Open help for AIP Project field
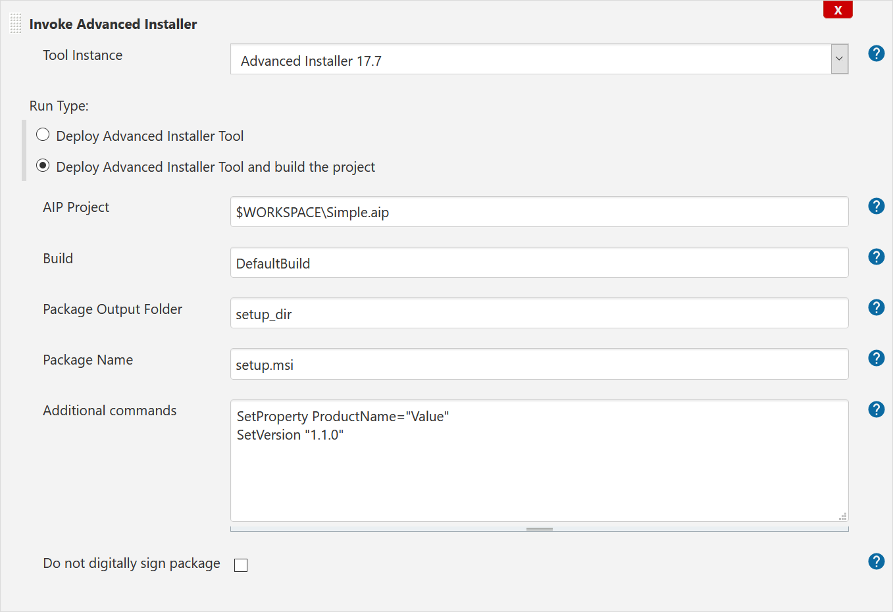 (x=876, y=206)
